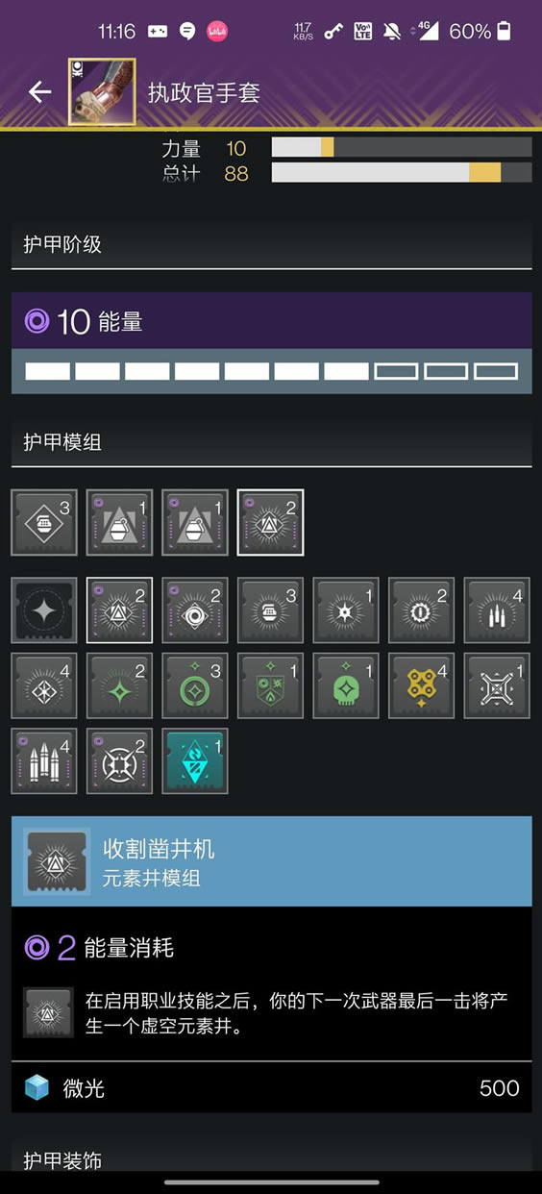The height and width of the screenshot is (1194, 542).
Task: Pick the gold four-circle mod costing 4
Action: [421, 685]
